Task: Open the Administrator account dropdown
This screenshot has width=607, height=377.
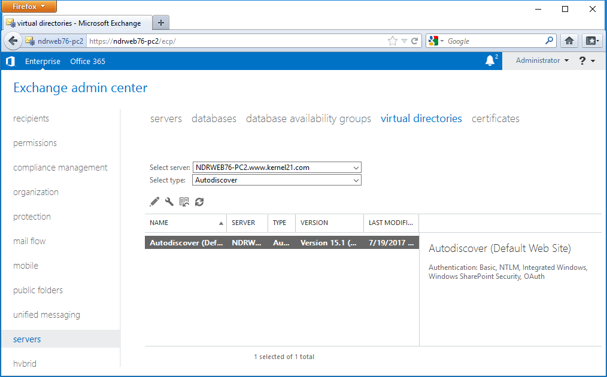Action: coord(542,60)
